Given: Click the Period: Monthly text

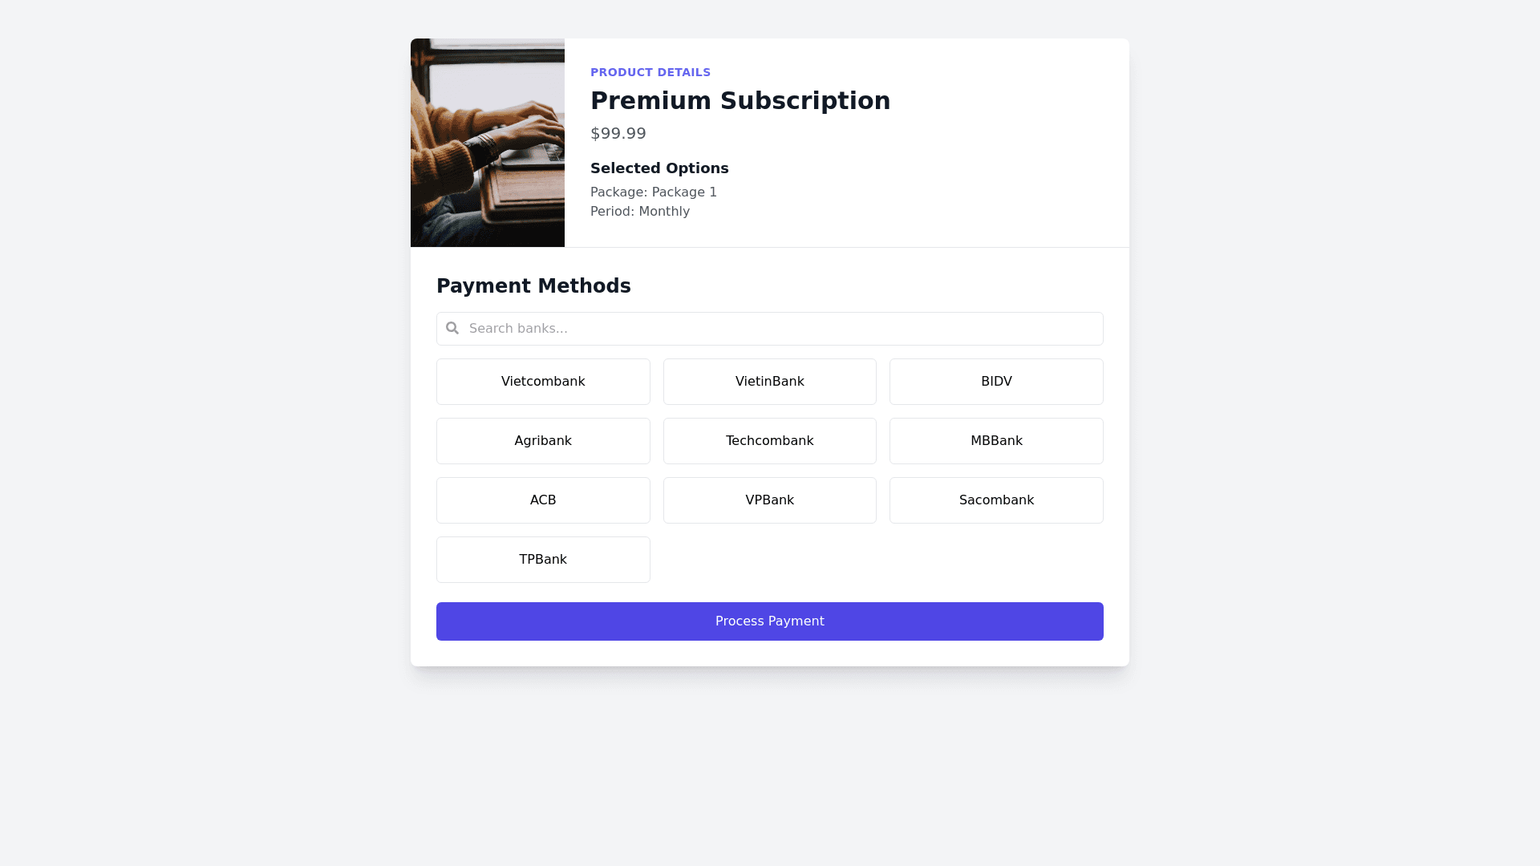Looking at the screenshot, I should click(x=639, y=212).
